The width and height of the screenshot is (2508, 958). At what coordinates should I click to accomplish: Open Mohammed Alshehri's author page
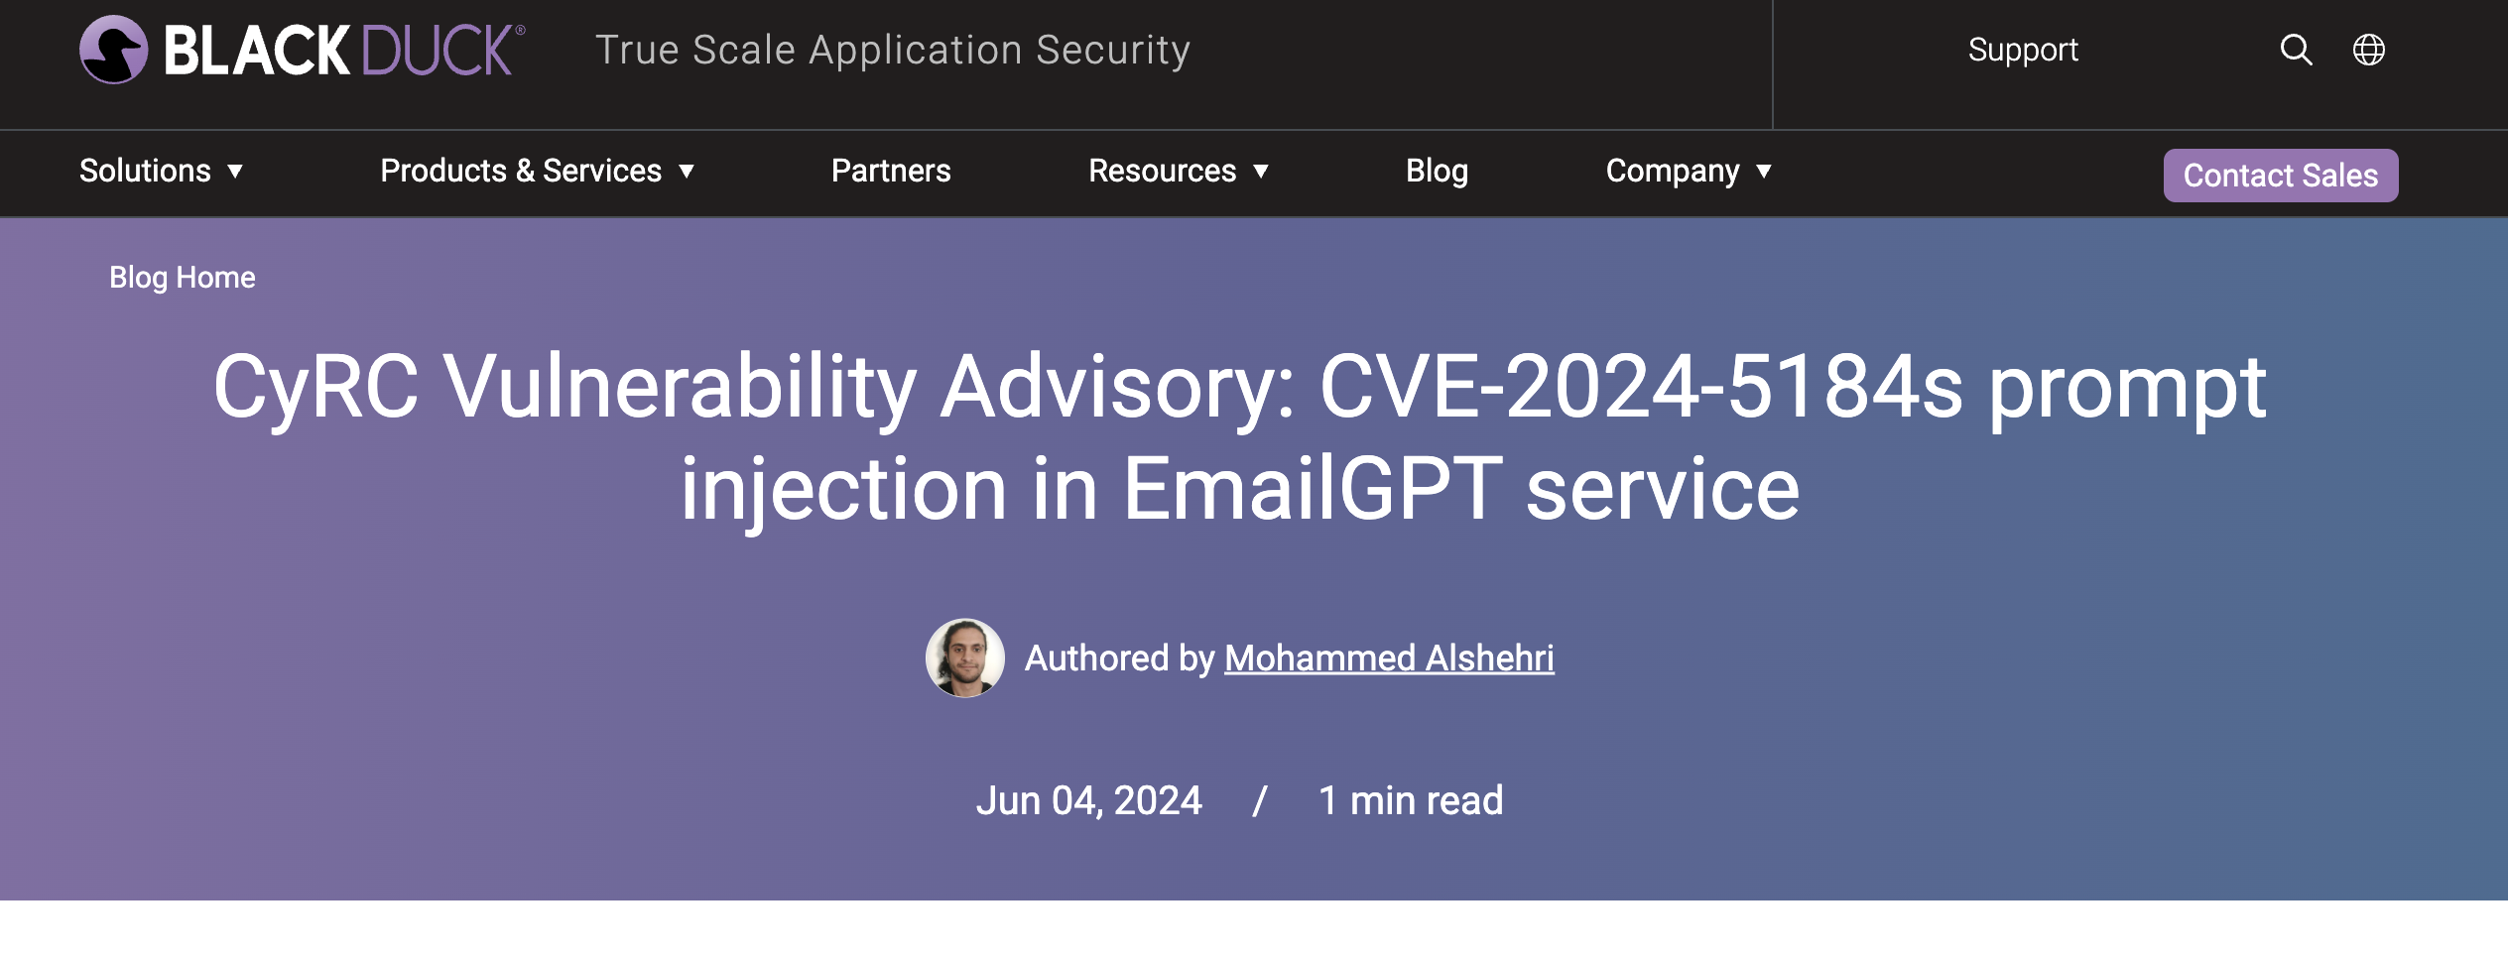click(x=1389, y=658)
